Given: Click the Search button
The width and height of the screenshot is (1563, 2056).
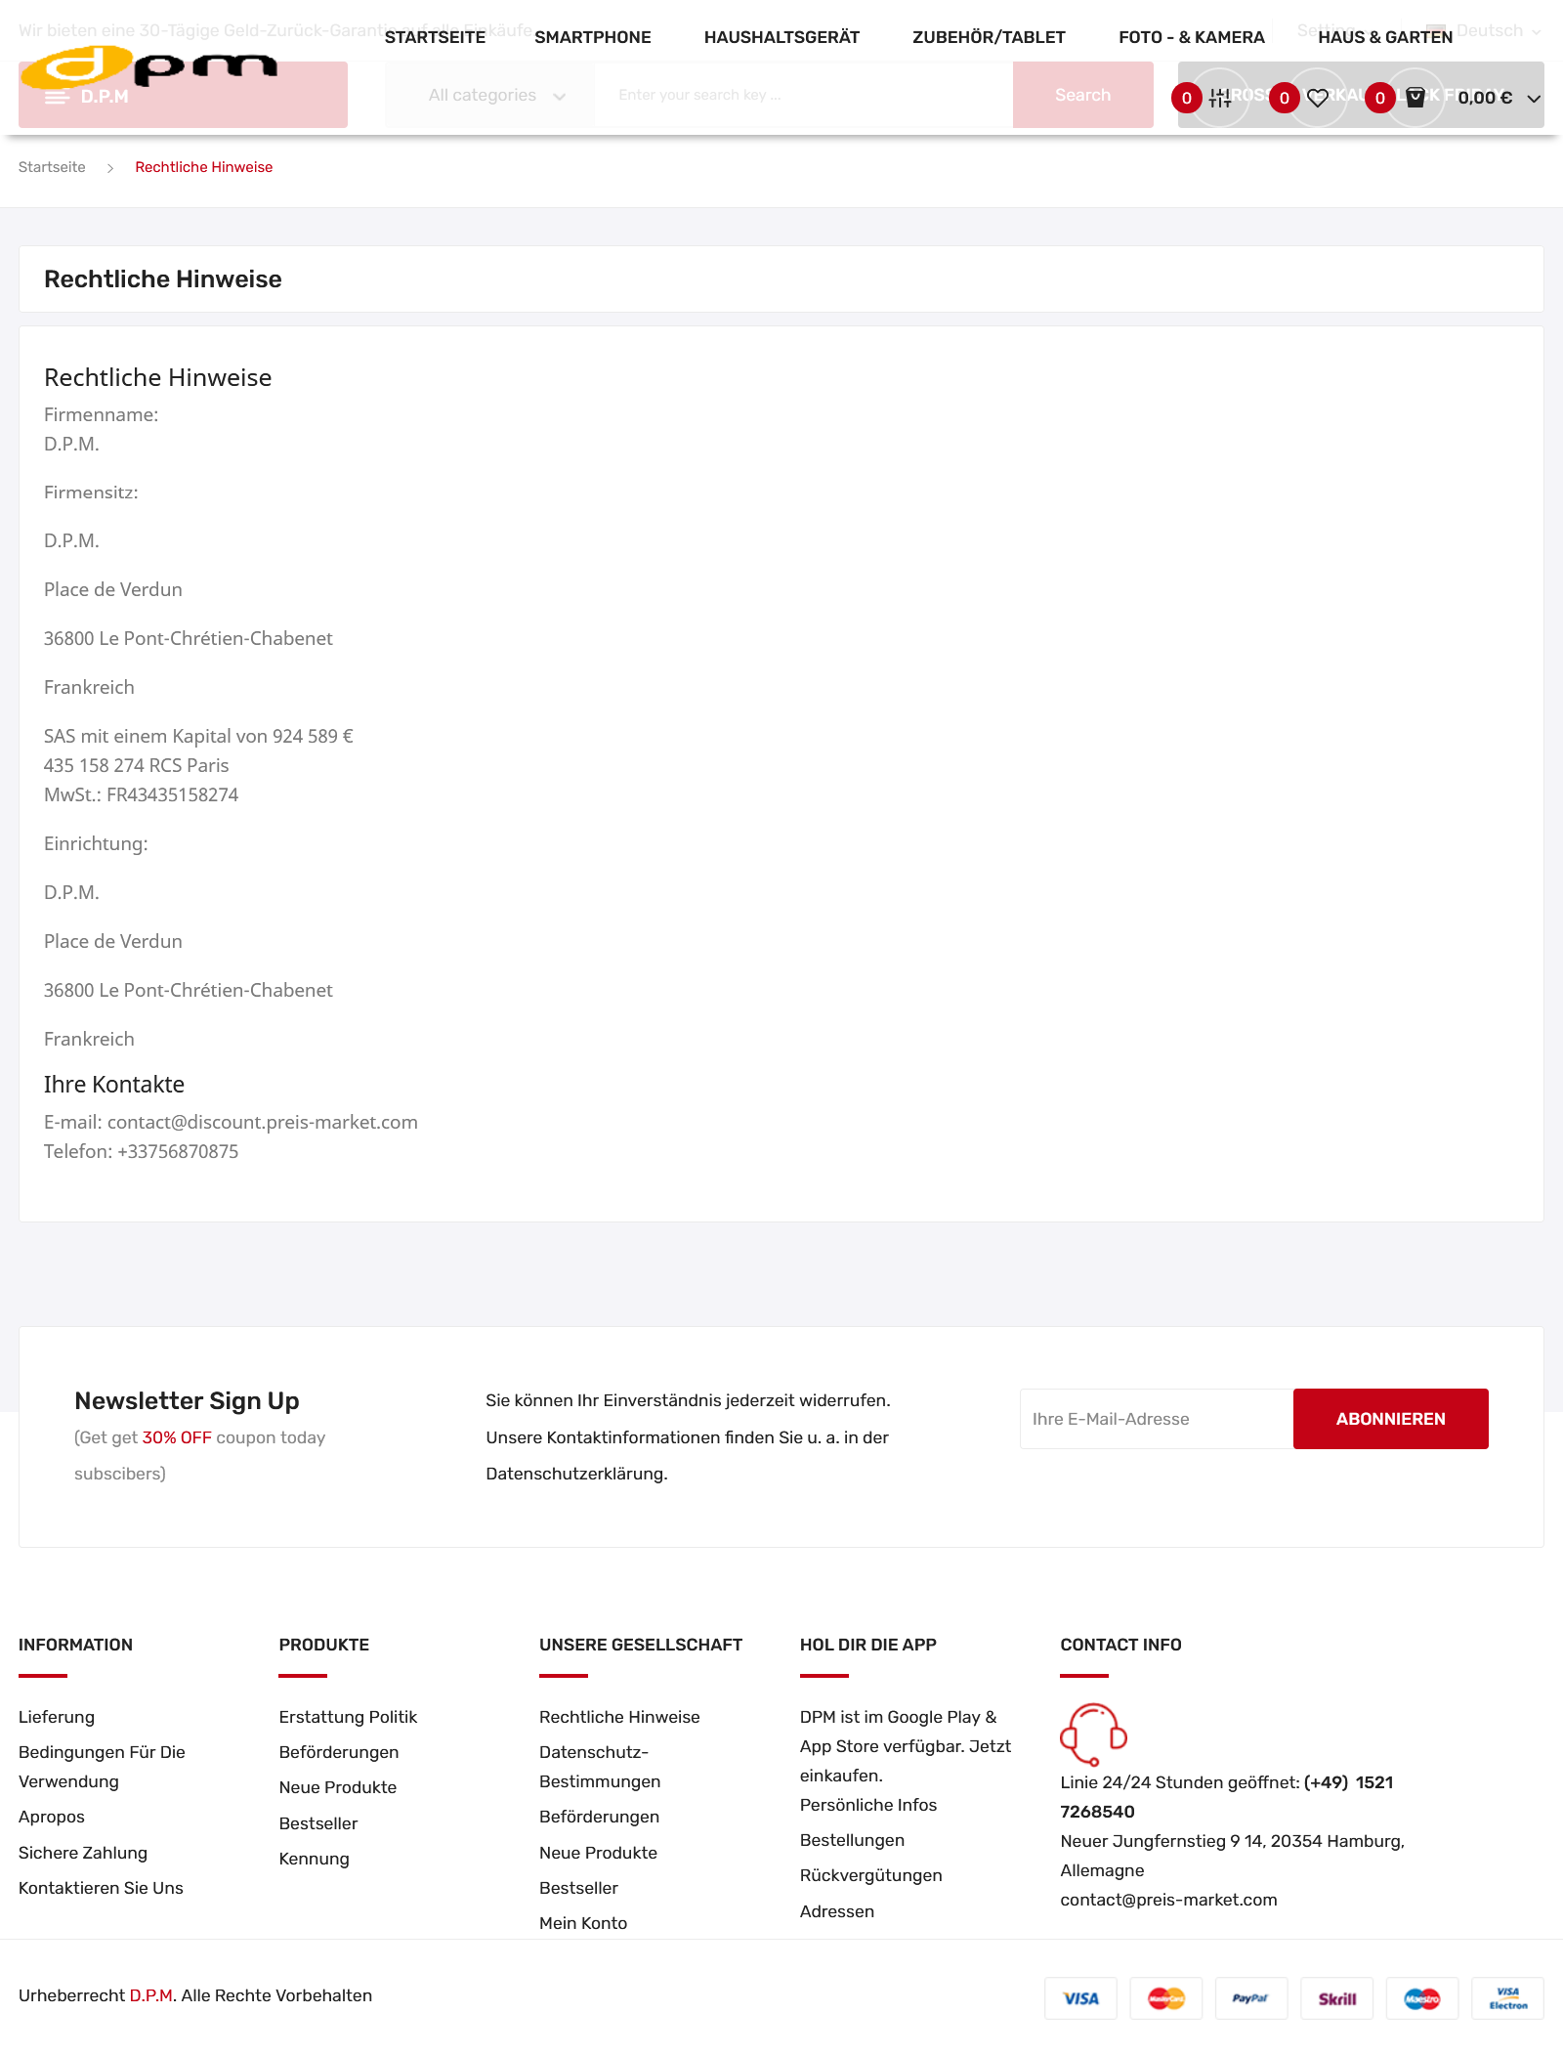Looking at the screenshot, I should [1082, 95].
